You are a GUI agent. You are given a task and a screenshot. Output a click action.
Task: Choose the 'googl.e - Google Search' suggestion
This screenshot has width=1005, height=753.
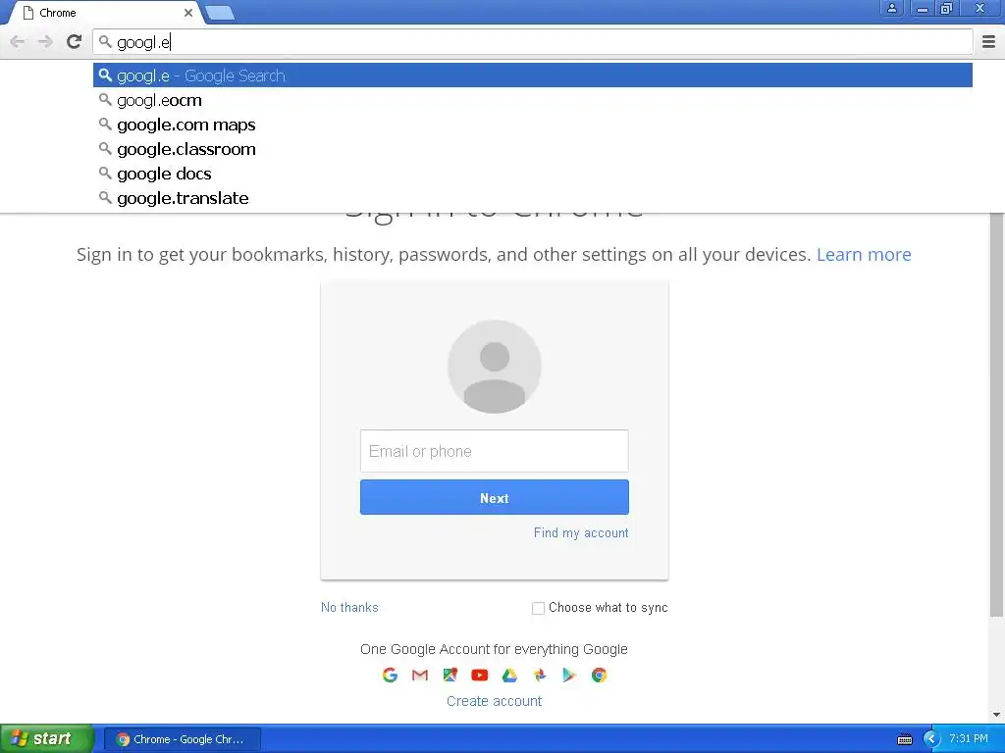pyautogui.click(x=532, y=75)
